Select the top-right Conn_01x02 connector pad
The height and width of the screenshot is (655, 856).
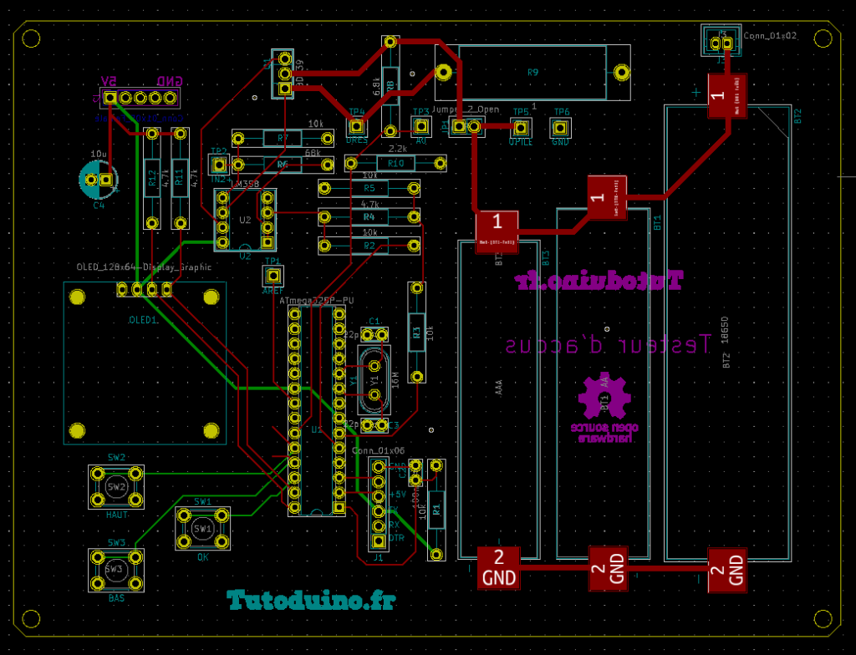point(727,43)
